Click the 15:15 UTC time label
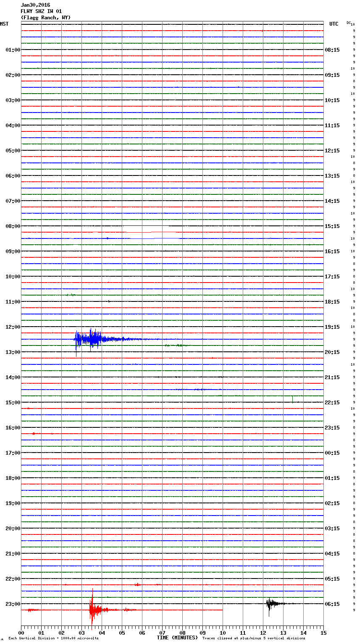The height and width of the screenshot is (644, 357). [x=332, y=226]
